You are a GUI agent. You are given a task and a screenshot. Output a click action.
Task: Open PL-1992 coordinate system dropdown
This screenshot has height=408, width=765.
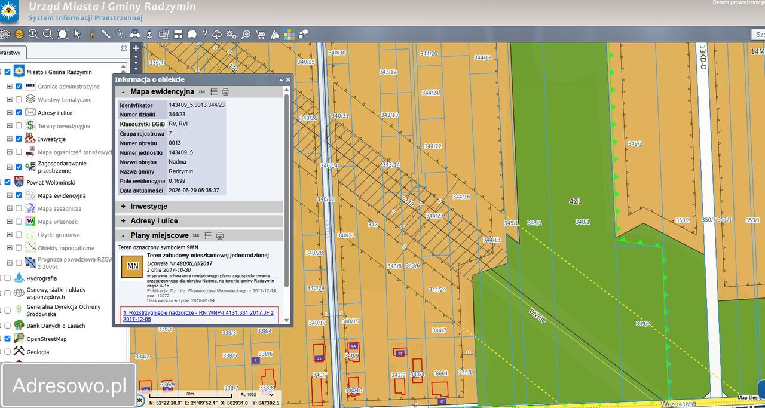[x=256, y=395]
